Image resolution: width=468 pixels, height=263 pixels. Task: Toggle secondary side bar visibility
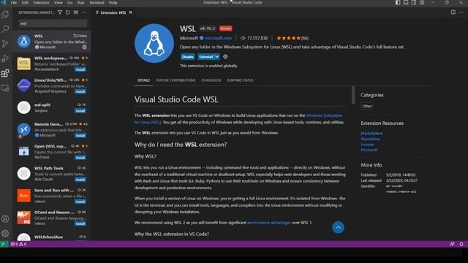(414, 2)
